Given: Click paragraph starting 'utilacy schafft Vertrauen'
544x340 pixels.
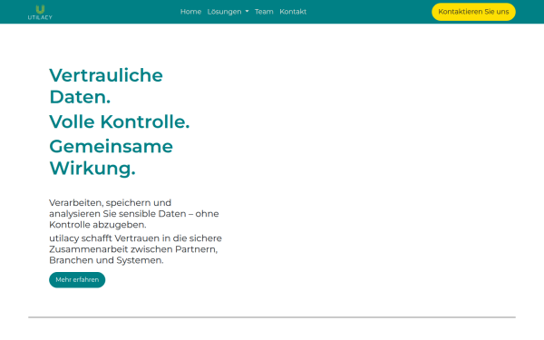Looking at the screenshot, I should point(135,249).
